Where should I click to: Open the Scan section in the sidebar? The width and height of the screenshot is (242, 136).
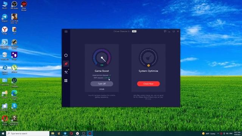click(x=66, y=56)
